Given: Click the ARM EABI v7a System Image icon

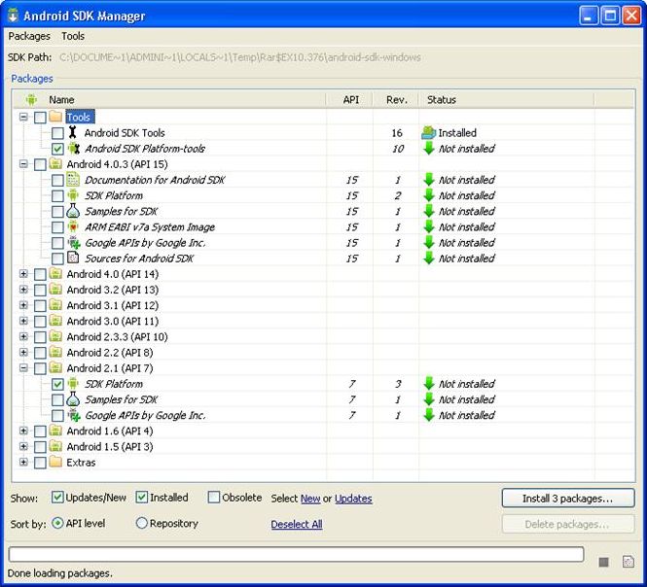Looking at the screenshot, I should tap(73, 226).
